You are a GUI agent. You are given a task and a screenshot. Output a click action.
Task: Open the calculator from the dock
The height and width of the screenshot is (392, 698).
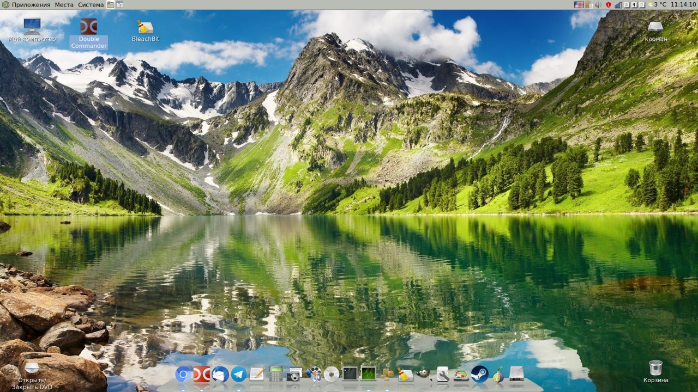(275, 374)
